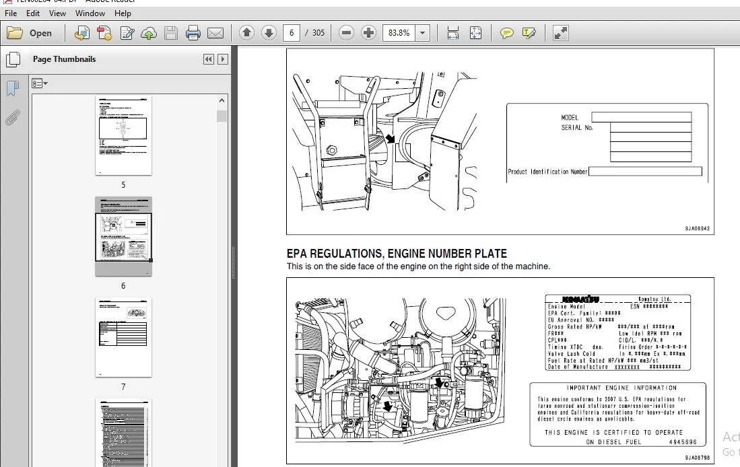The height and width of the screenshot is (467, 740).
Task: Click the fit width scrolling icon
Action: 453,32
